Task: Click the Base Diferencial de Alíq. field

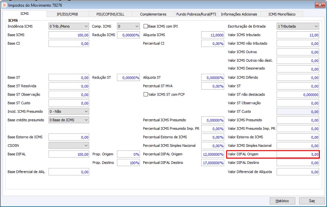Action: (69, 172)
